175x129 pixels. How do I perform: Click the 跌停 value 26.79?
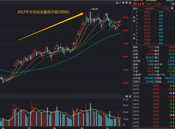pyautogui.click(x=171, y=68)
